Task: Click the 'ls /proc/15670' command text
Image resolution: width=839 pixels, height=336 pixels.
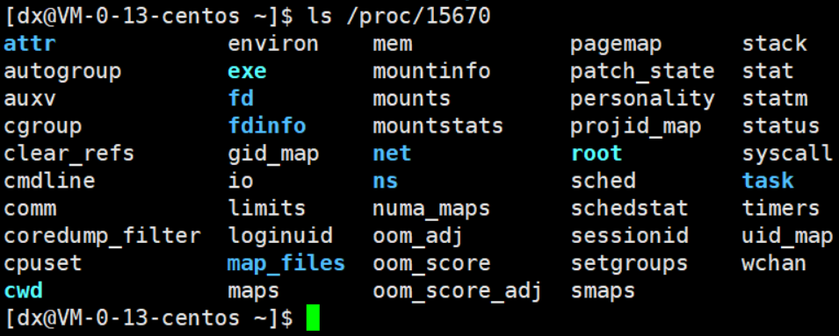Action: coord(399,17)
